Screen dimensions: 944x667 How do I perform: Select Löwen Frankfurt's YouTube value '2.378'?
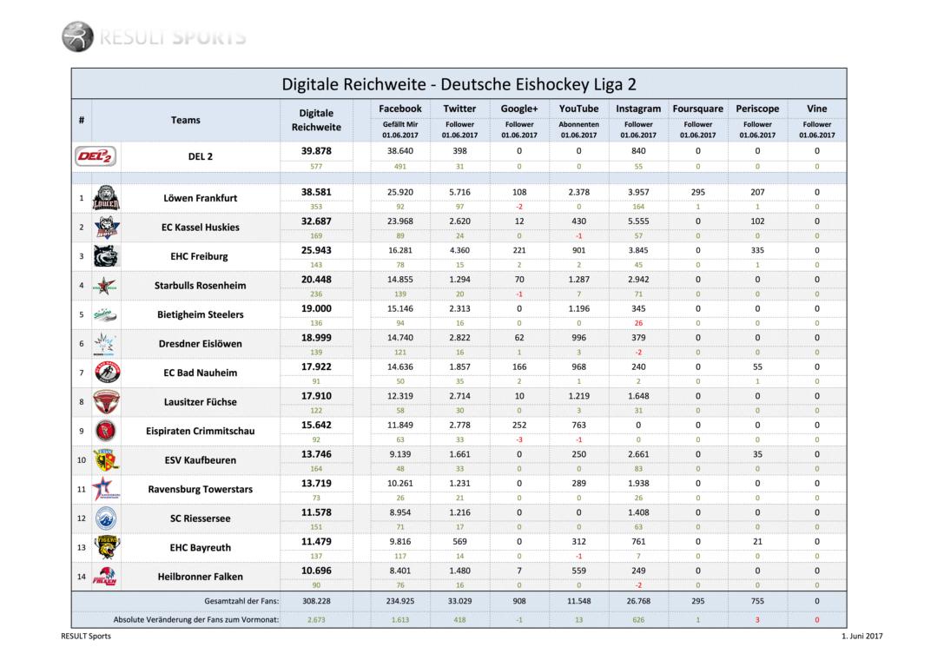tap(578, 192)
